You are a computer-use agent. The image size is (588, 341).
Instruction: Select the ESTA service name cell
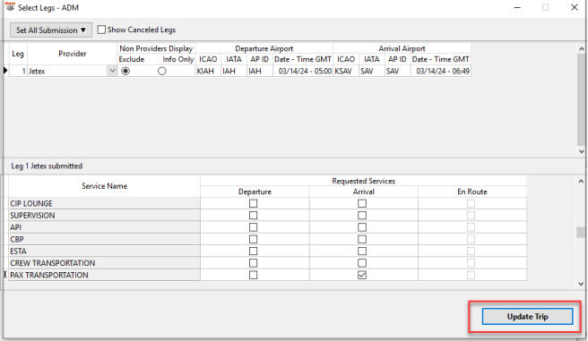[104, 251]
